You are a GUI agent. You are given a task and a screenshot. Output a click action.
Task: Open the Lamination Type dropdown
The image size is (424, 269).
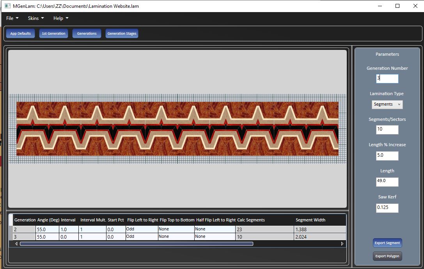[387, 104]
